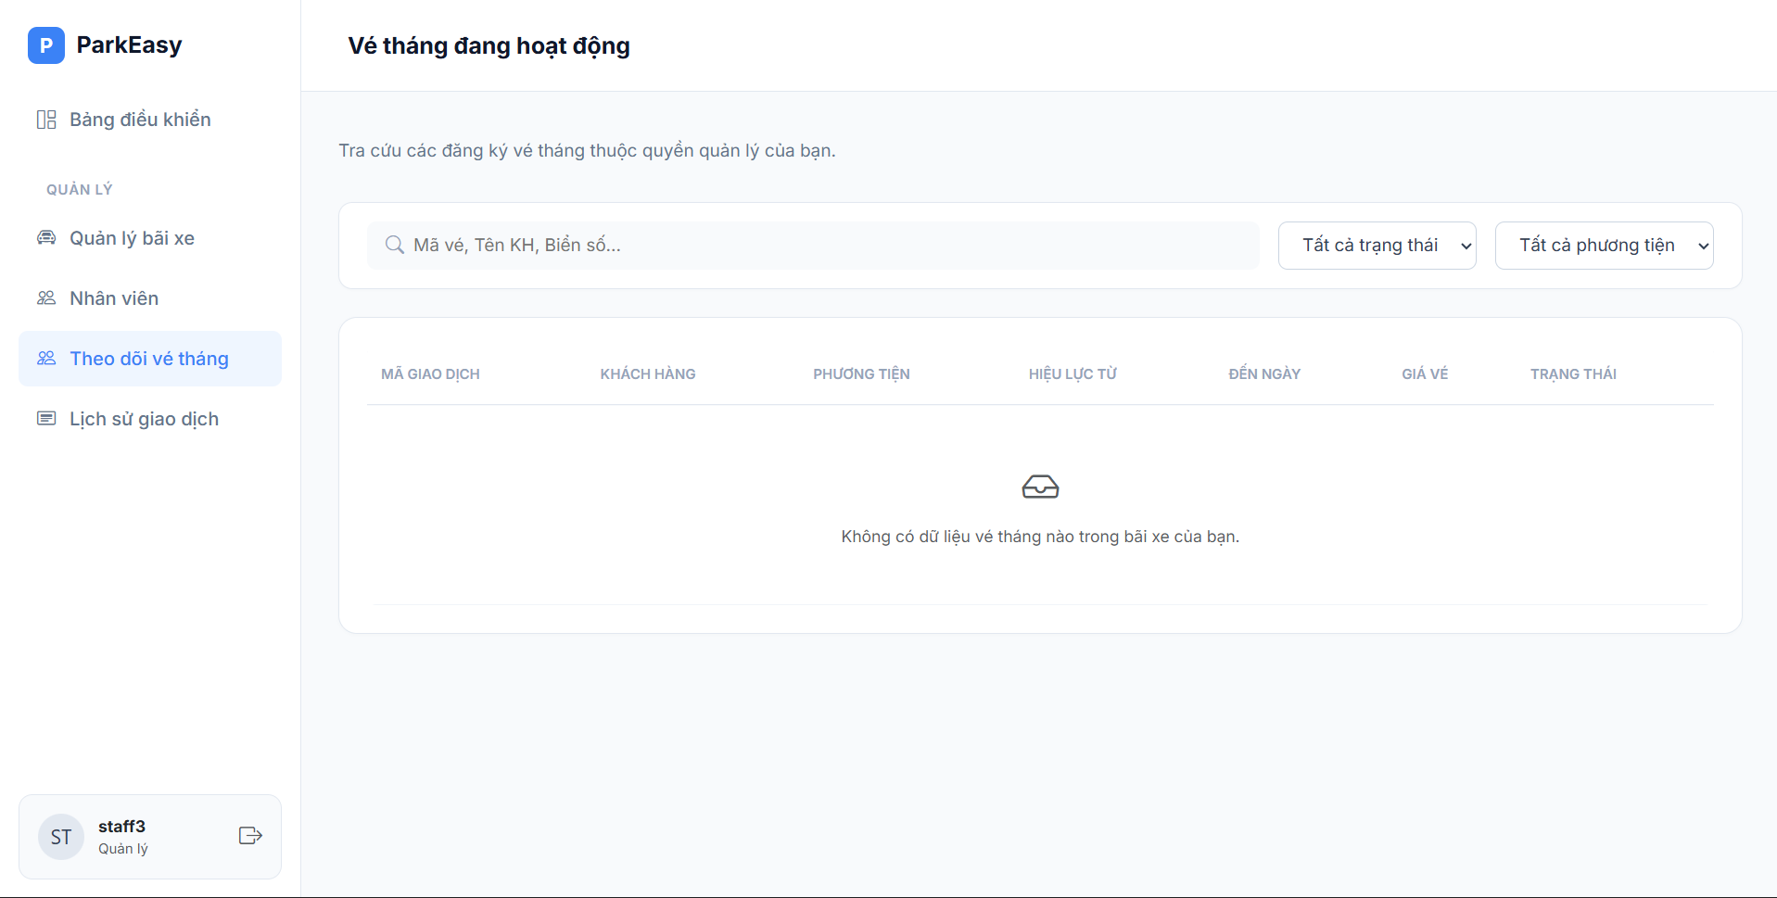The width and height of the screenshot is (1777, 898).
Task: Click the icon next to Theo dõi vé tháng
Action: [46, 359]
